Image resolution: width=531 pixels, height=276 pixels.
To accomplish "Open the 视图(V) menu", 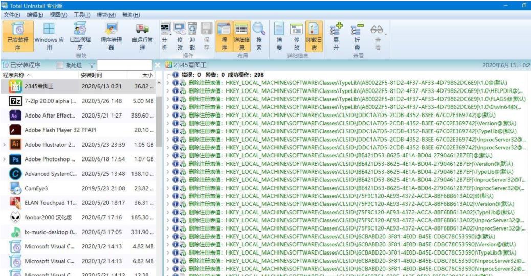I will 58,15.
